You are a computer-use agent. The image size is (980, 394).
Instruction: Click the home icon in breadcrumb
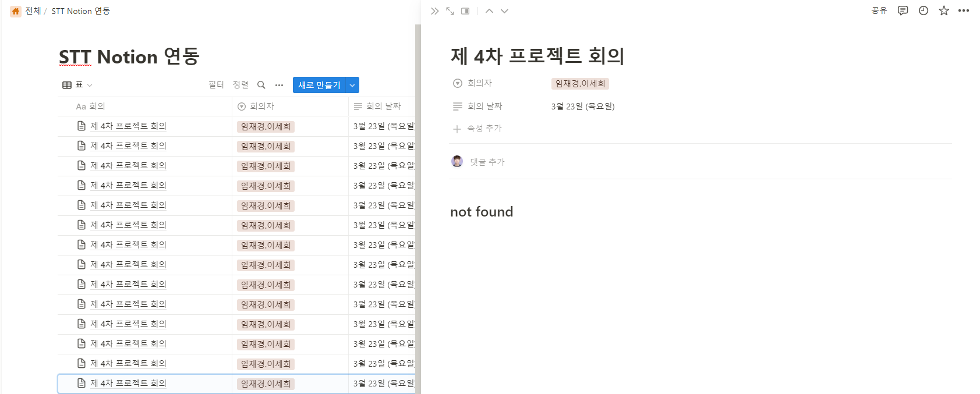pyautogui.click(x=16, y=11)
